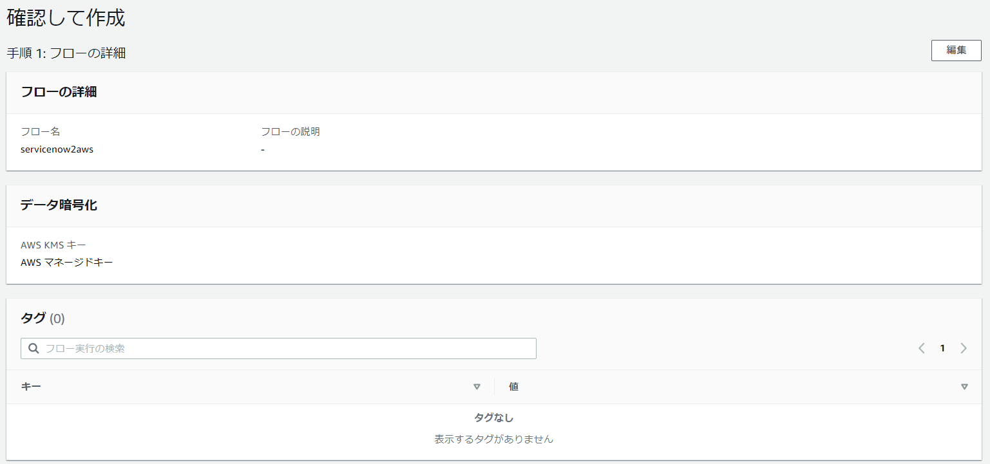Click the 編集 button at the top right
This screenshot has width=990, height=464.
(956, 50)
